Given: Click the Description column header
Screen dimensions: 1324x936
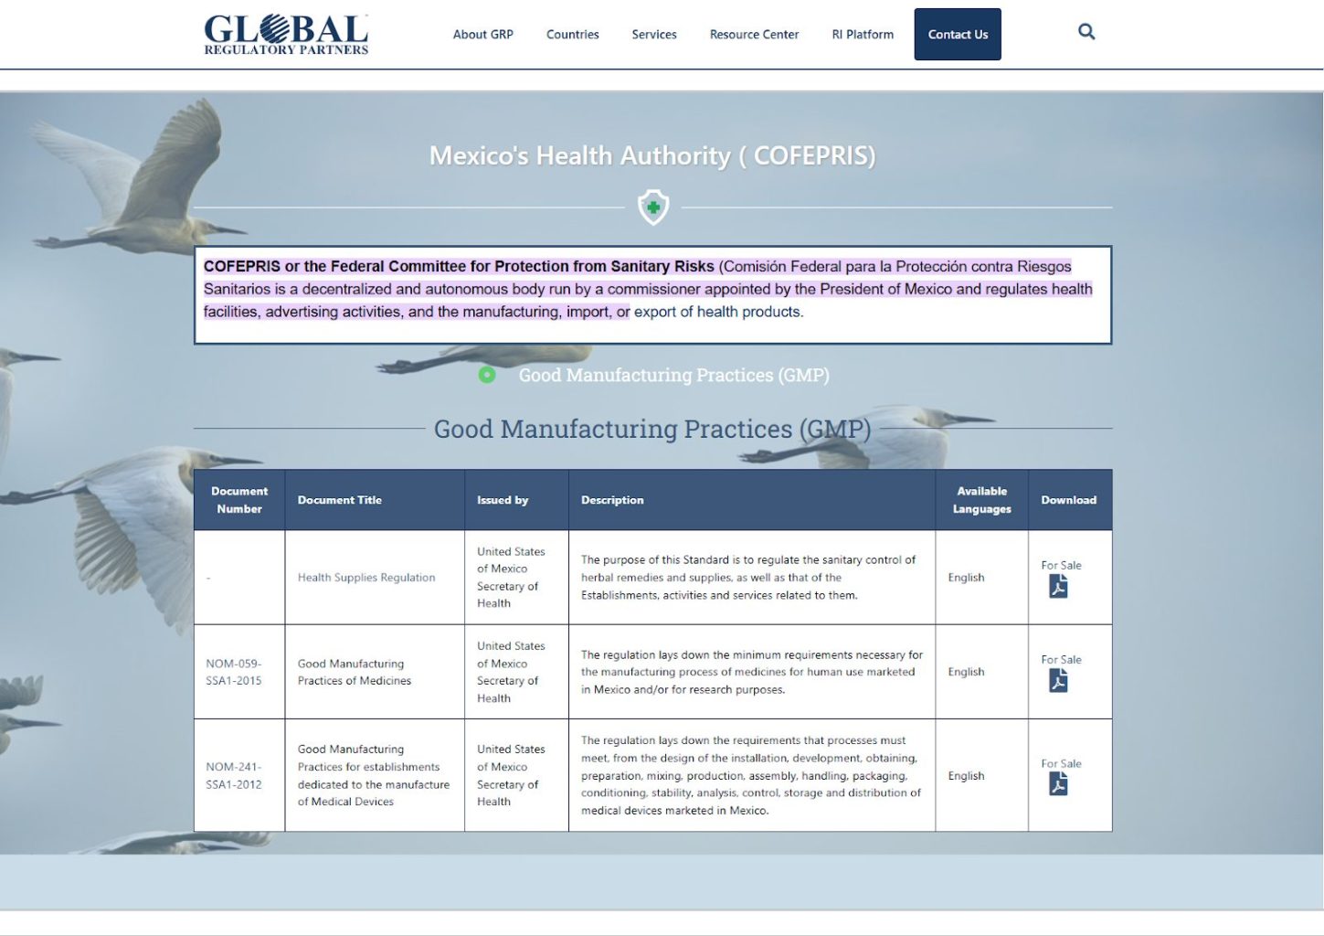Looking at the screenshot, I should point(612,500).
